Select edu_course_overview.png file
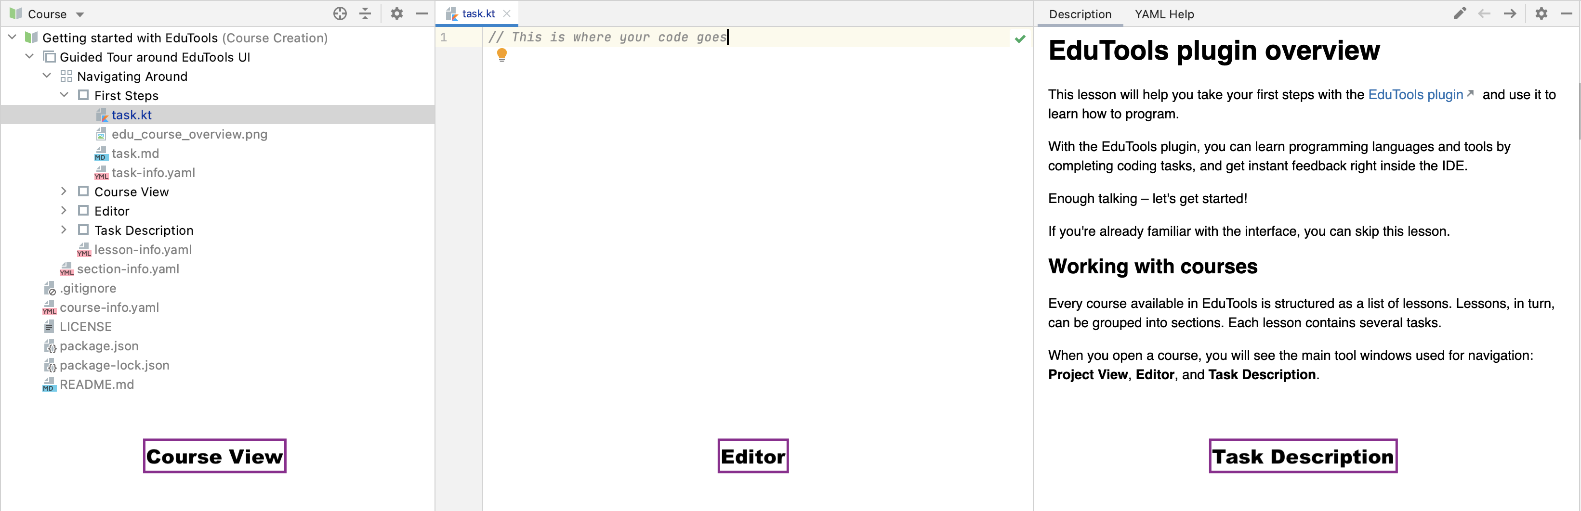Image resolution: width=1581 pixels, height=511 pixels. tap(189, 134)
